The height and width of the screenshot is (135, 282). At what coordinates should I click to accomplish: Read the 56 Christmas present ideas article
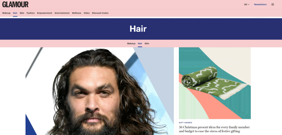coord(214,129)
